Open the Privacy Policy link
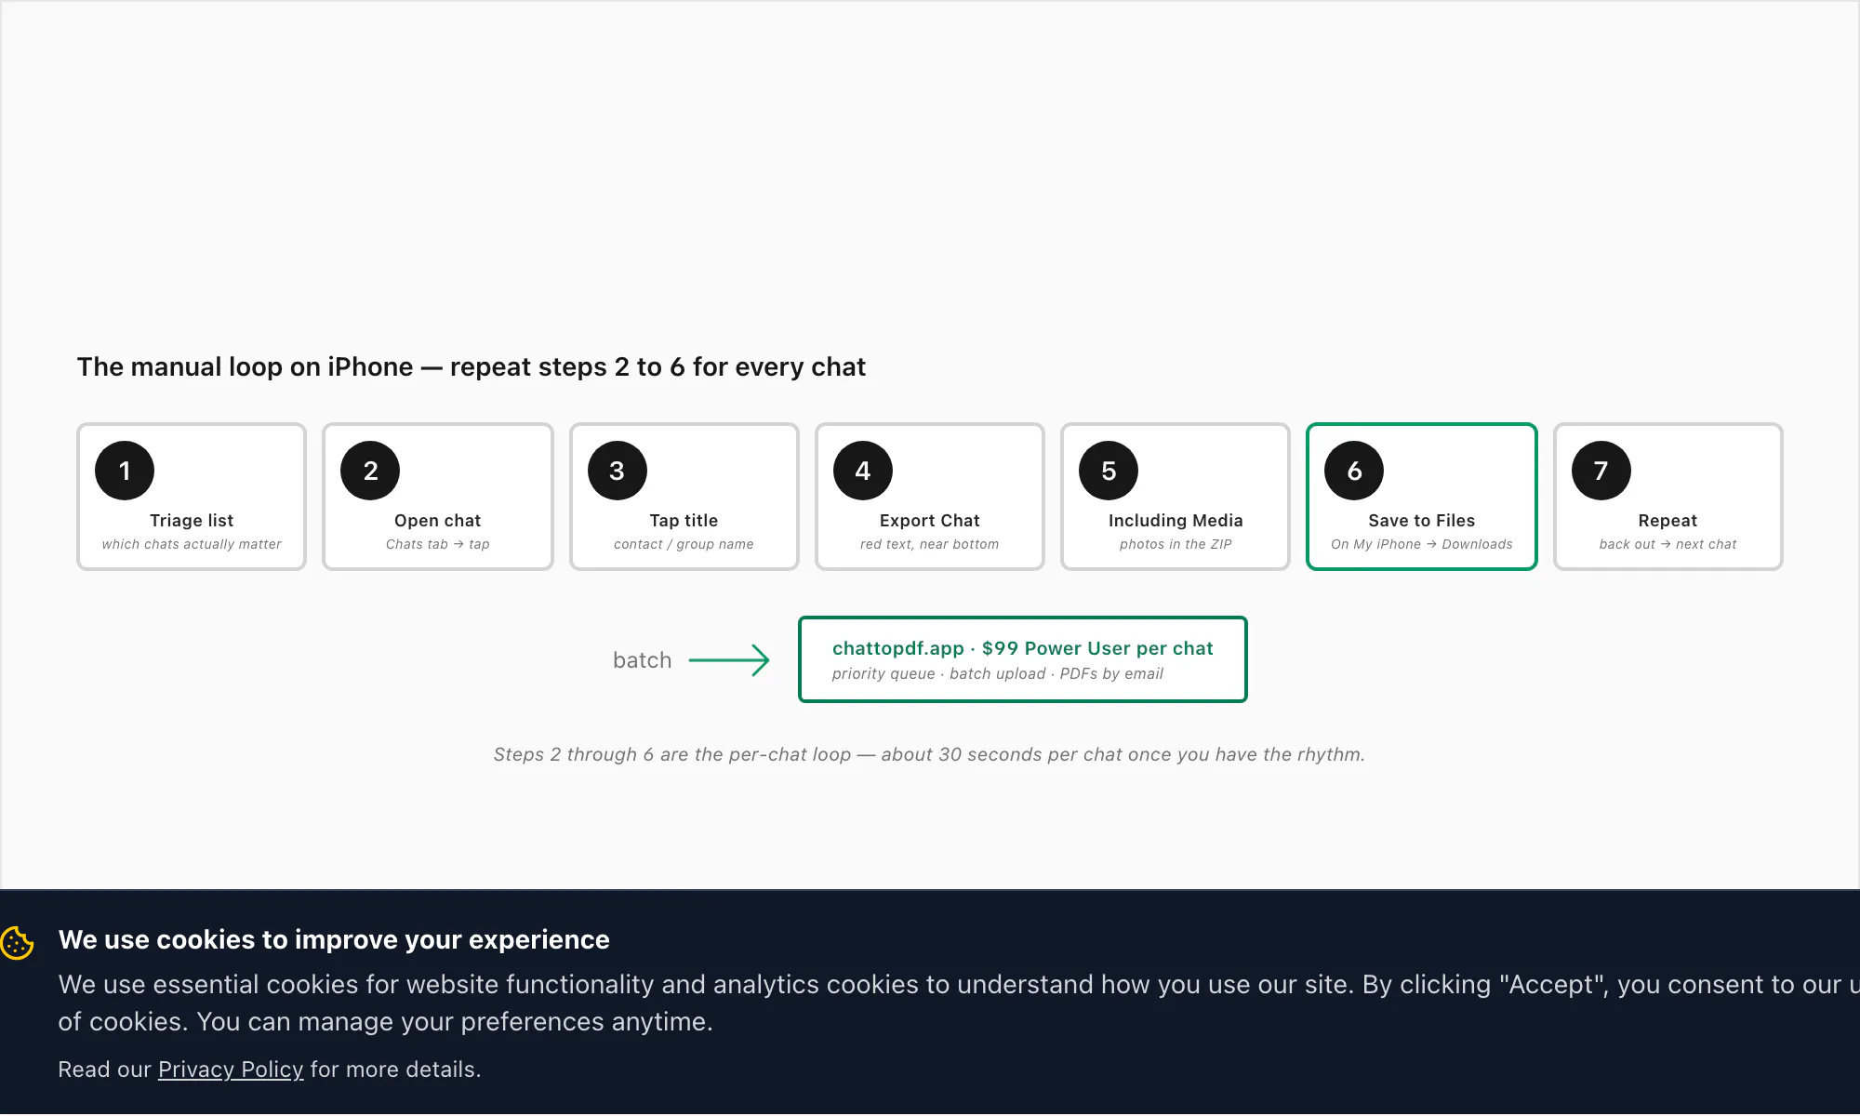The width and height of the screenshot is (1860, 1116). [x=231, y=1069]
